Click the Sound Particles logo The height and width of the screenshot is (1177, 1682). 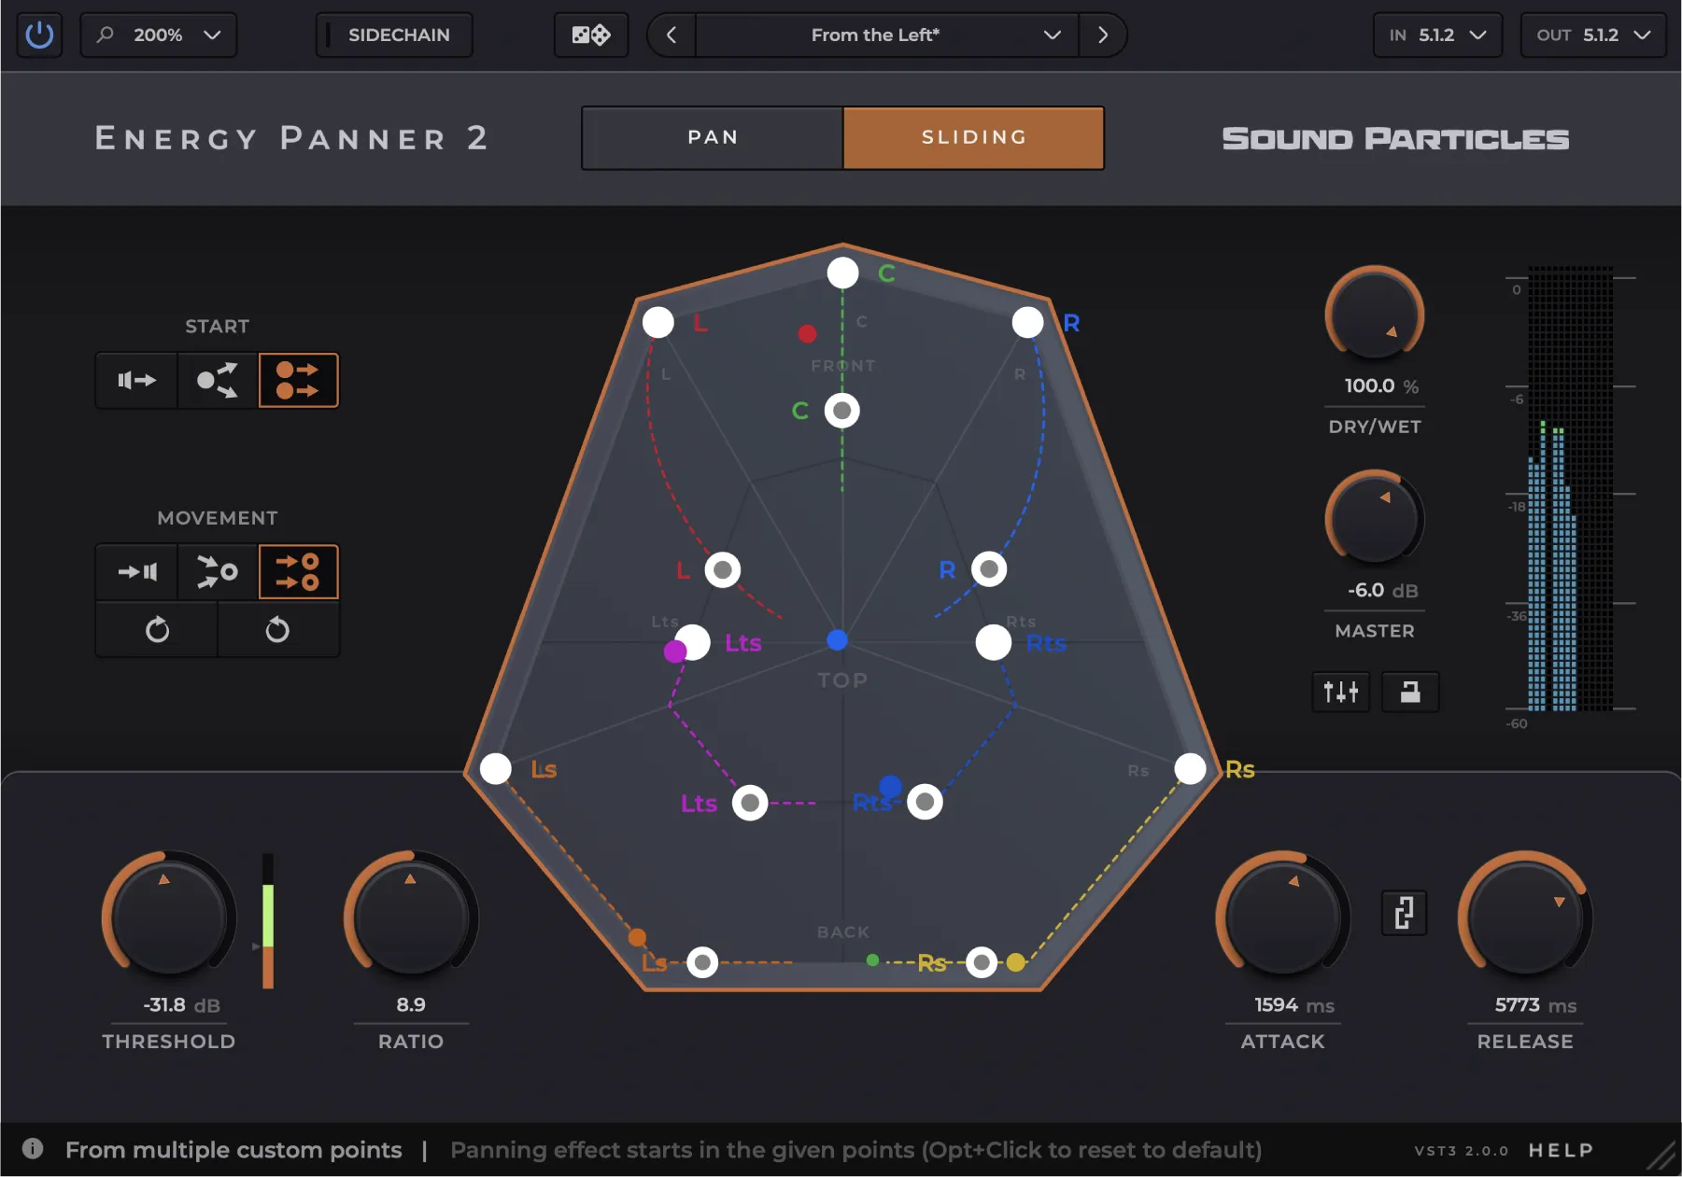pos(1395,138)
